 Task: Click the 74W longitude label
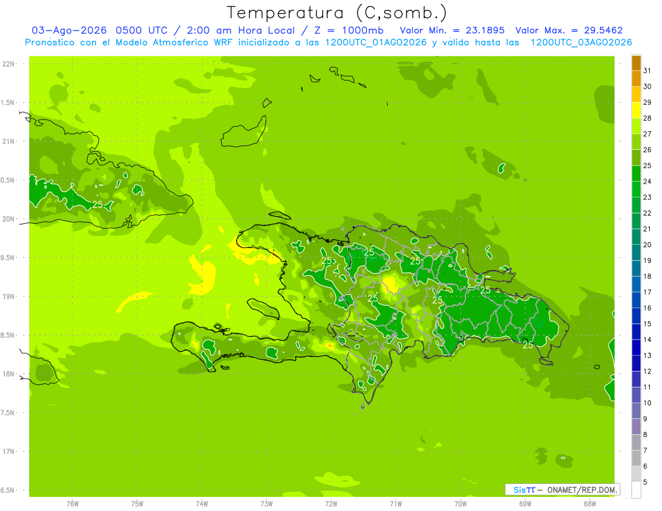[202, 504]
